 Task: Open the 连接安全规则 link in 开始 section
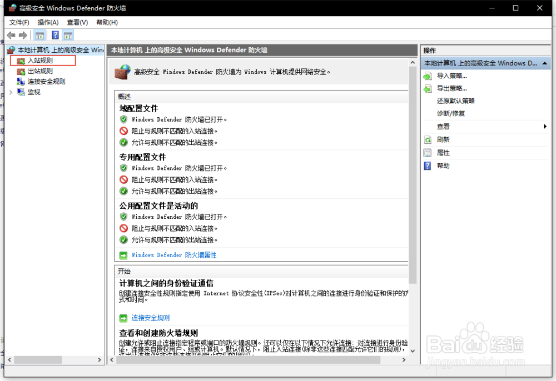[151, 318]
